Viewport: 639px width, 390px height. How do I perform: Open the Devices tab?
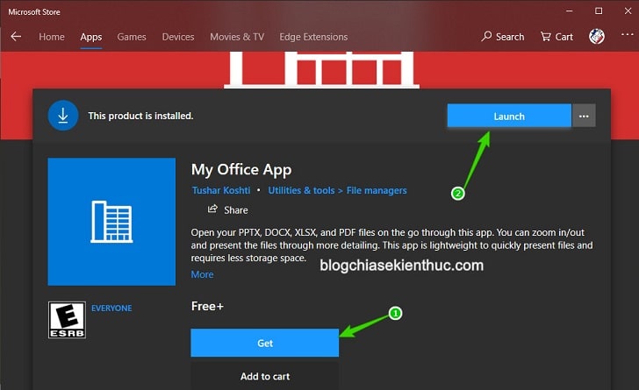[178, 37]
